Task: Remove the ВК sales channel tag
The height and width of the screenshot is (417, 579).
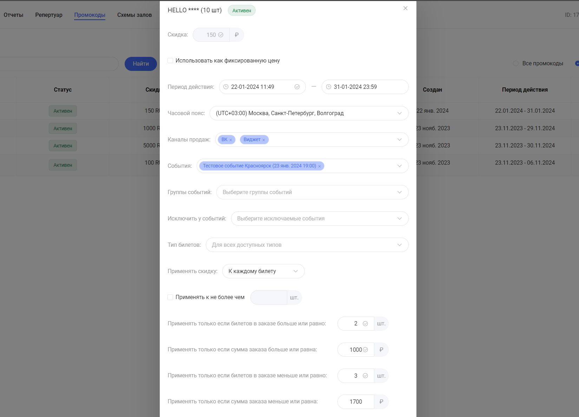Action: (x=231, y=140)
